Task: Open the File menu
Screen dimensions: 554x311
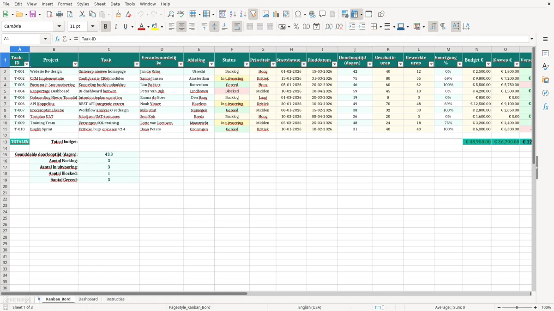Action: (x=6, y=4)
